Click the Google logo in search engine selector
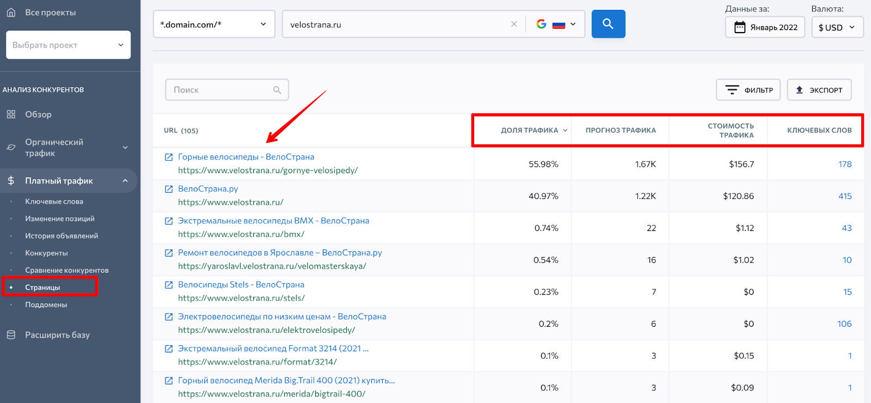The image size is (871, 403). pos(541,24)
